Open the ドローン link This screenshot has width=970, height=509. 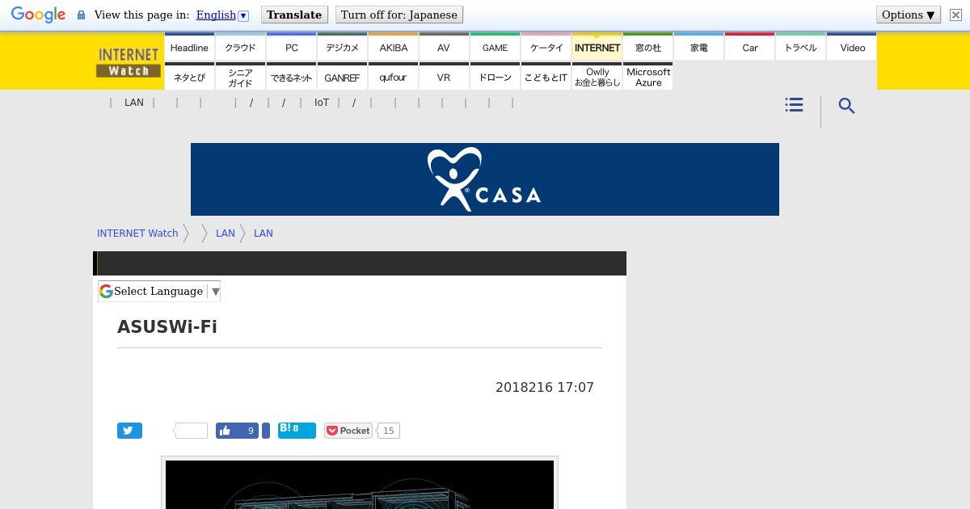(x=495, y=78)
